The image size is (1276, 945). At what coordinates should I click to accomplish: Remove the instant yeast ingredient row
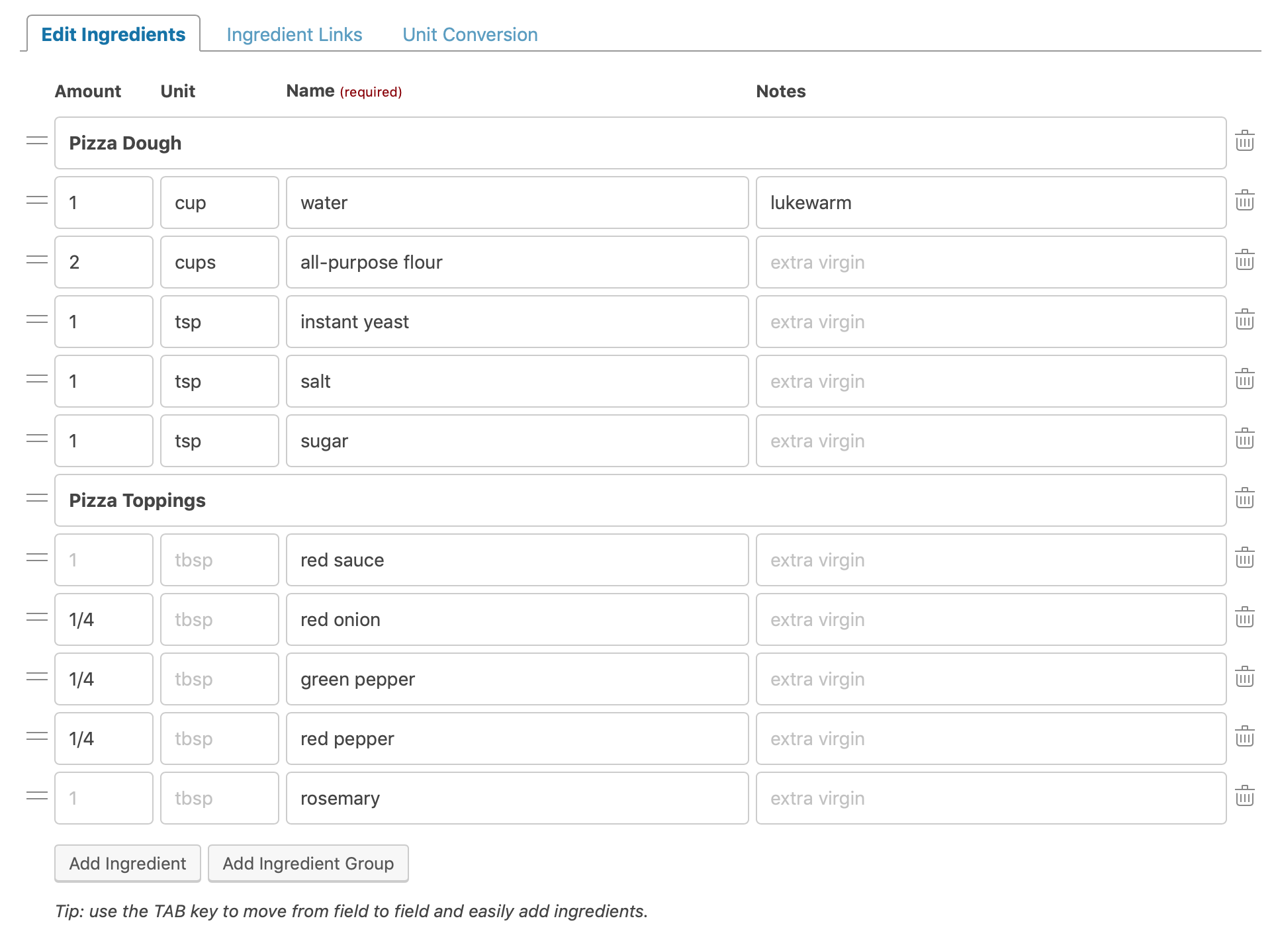(1244, 320)
